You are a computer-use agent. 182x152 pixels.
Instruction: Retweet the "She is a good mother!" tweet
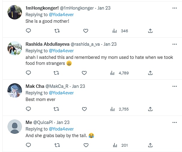coord(57,30)
